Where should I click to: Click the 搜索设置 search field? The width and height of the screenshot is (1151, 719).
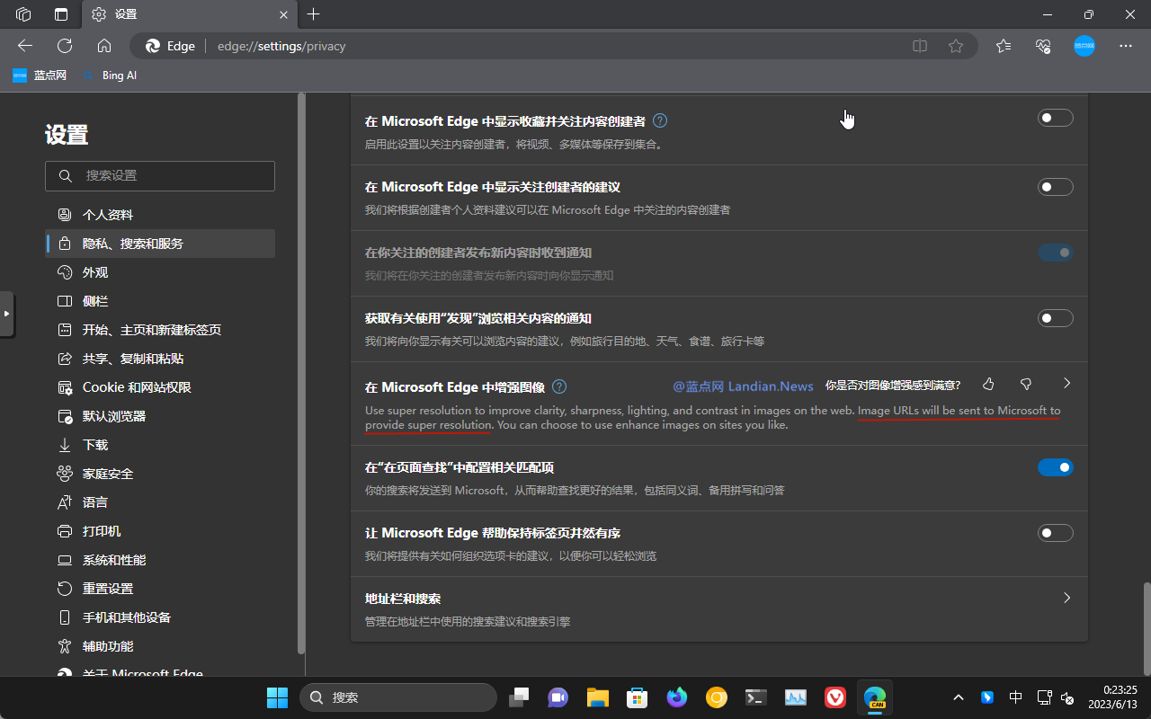[160, 176]
